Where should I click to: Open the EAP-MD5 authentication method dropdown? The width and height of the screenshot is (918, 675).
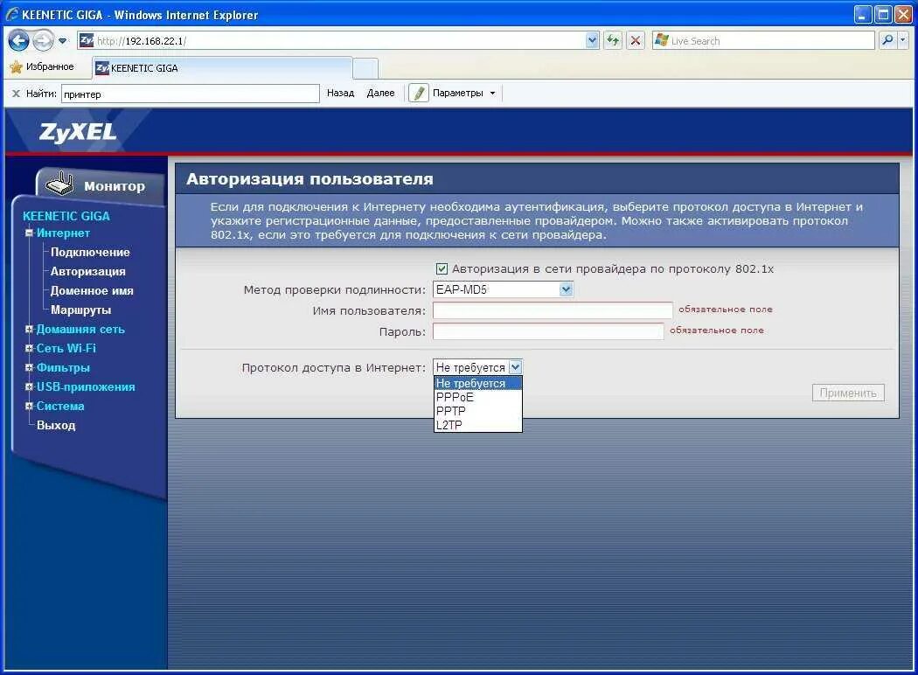[503, 289]
